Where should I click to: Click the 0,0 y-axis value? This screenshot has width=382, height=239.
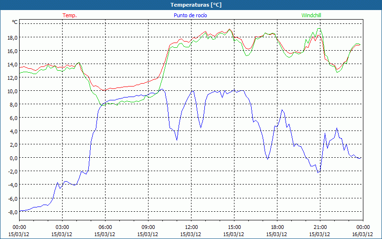(13, 158)
